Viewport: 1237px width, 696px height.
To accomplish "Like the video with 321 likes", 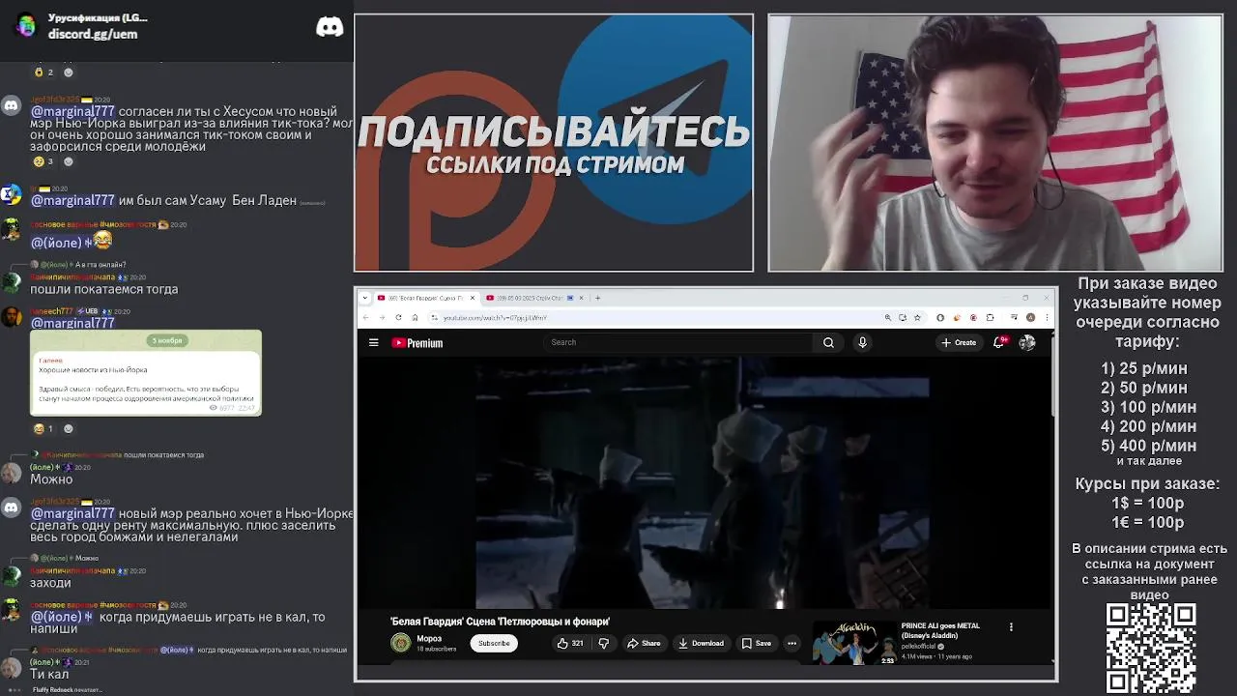I will [x=570, y=643].
